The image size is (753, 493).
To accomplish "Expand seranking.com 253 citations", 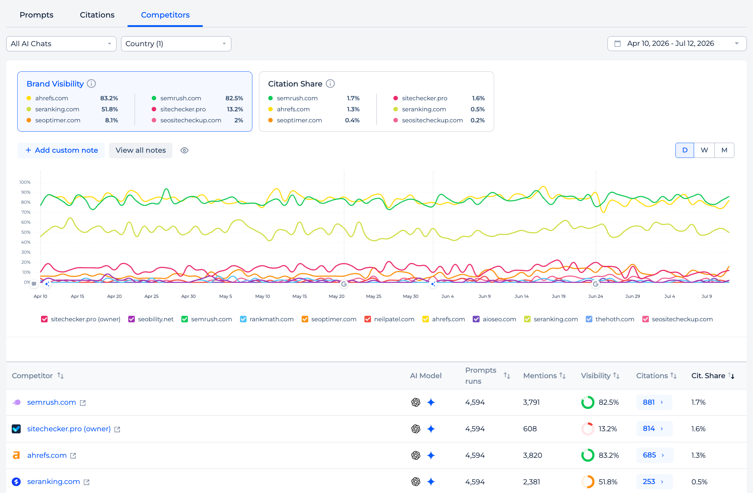I will pos(654,482).
